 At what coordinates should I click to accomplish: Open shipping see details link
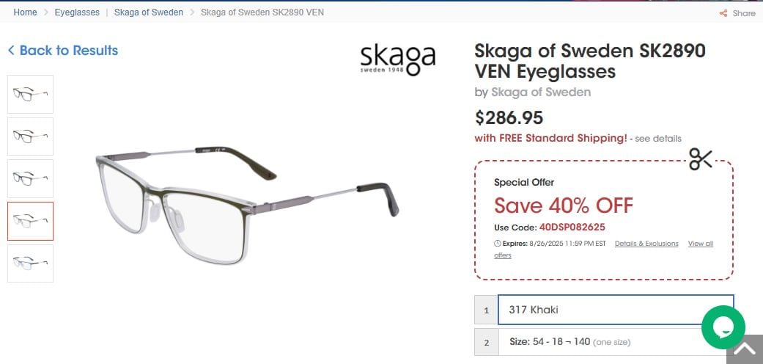tap(657, 139)
